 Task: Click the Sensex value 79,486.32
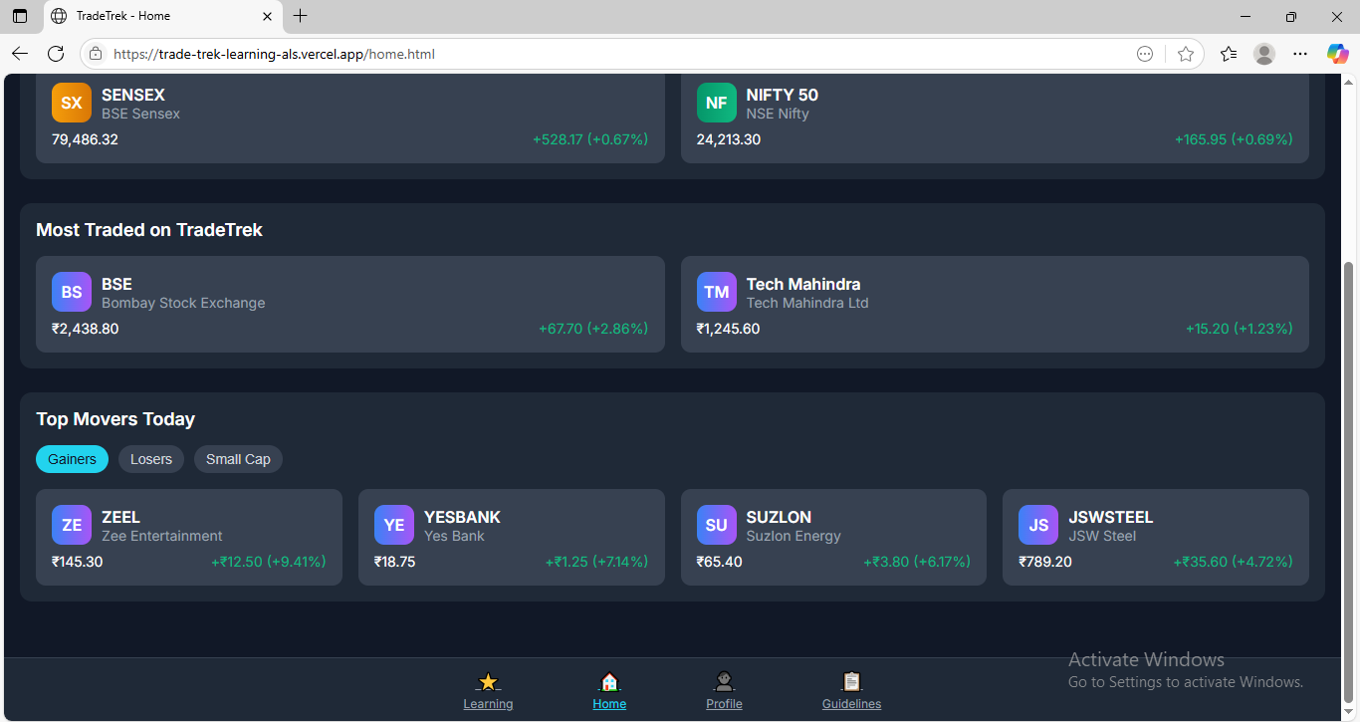[85, 139]
